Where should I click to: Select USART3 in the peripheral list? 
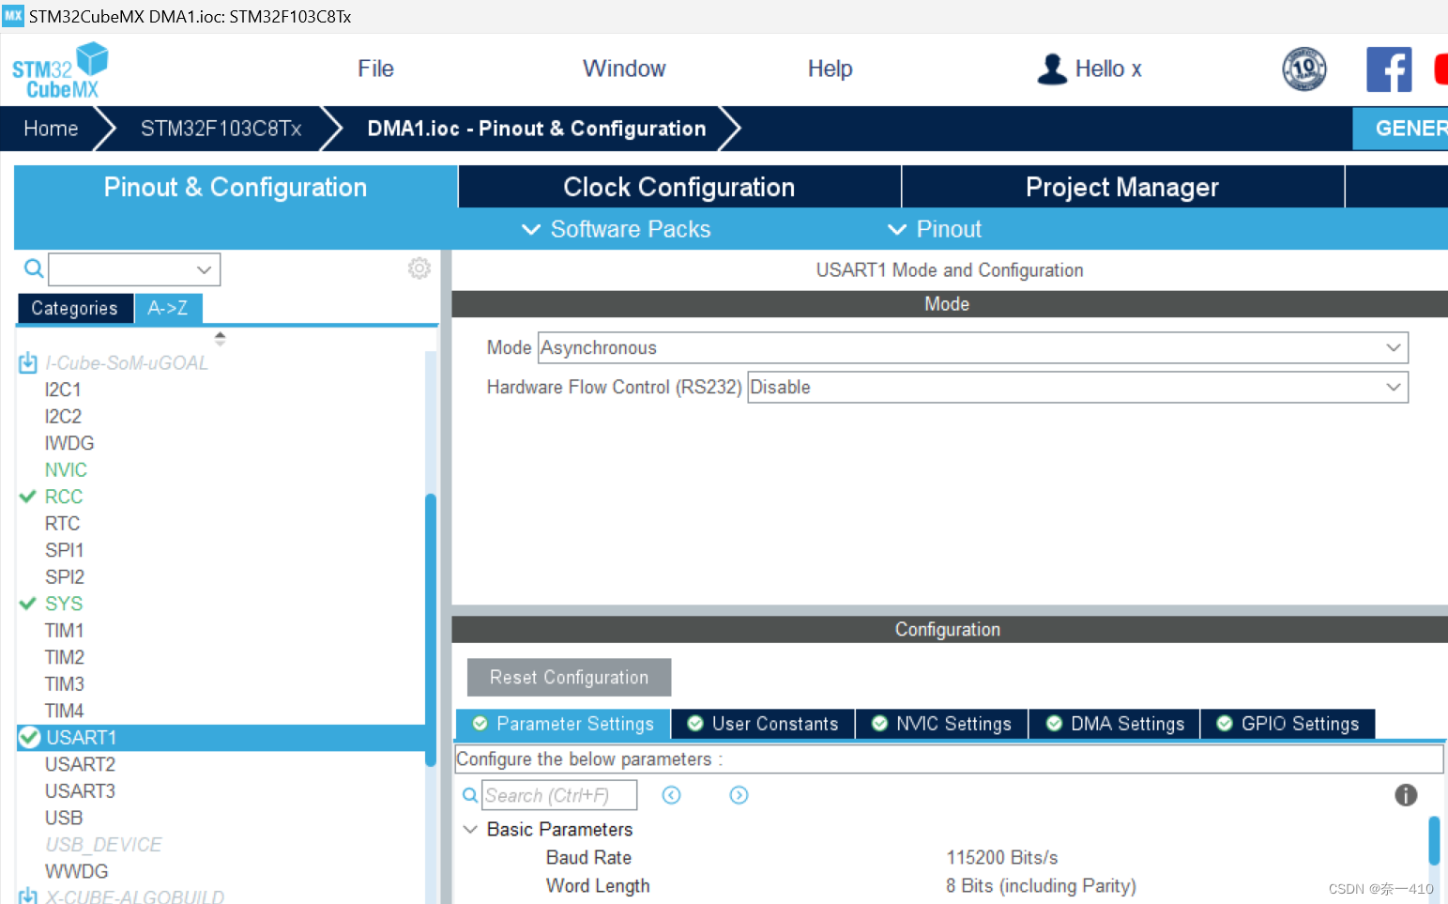(x=80, y=791)
